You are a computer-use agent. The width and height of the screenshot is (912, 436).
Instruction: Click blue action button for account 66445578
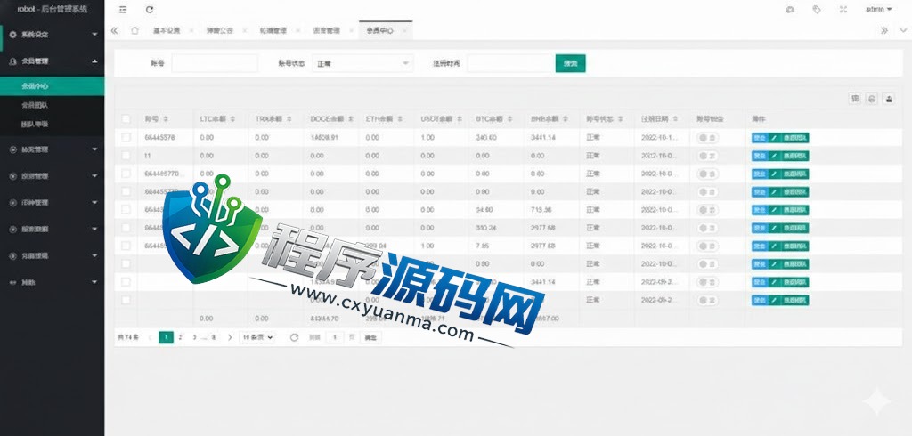[x=760, y=138]
